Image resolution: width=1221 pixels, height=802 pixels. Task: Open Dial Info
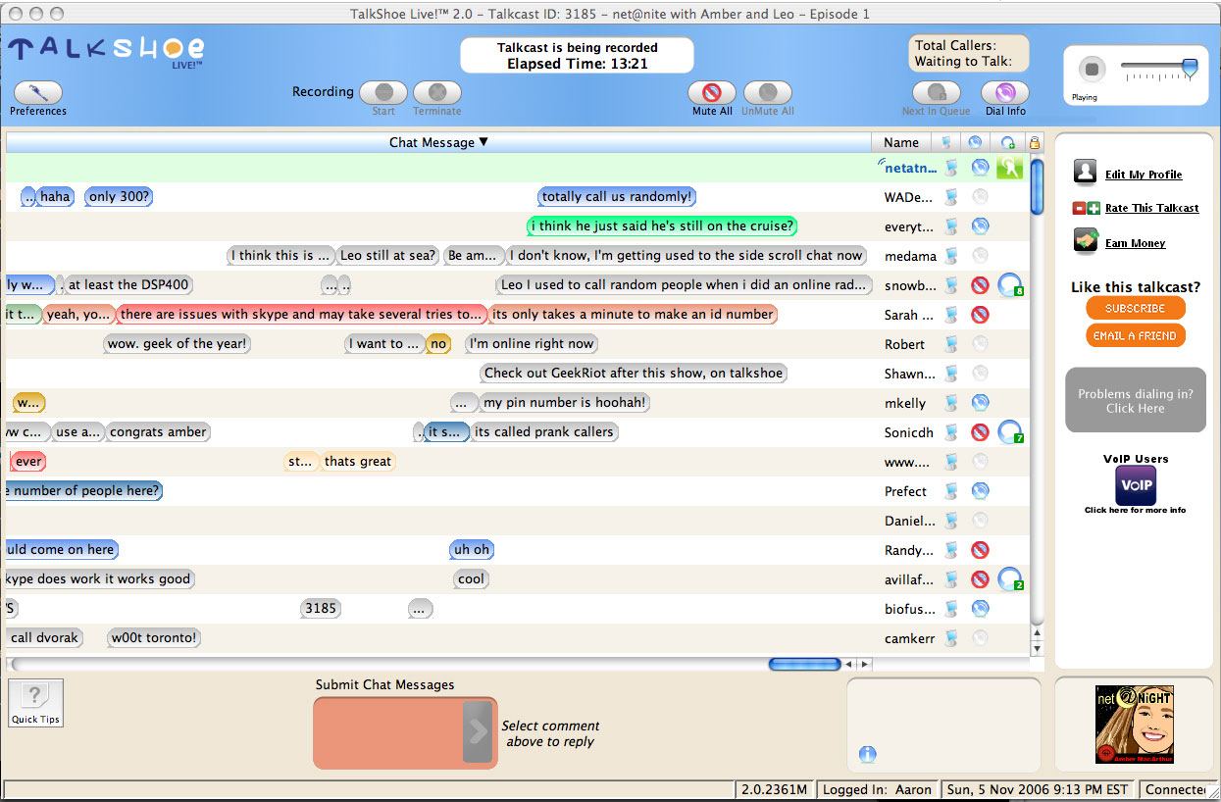coord(1005,92)
